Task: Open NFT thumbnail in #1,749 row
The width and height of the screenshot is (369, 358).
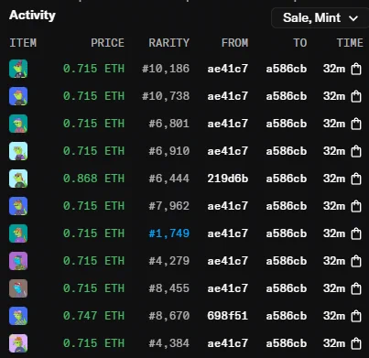Action: click(x=18, y=233)
